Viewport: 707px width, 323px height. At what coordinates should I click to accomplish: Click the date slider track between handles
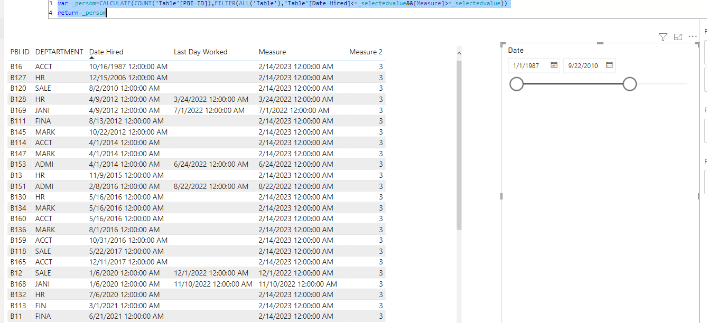[573, 84]
